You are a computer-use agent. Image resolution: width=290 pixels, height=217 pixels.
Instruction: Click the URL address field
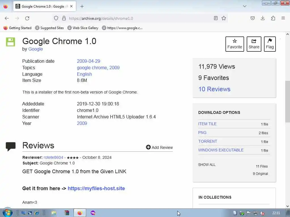[x=140, y=18]
